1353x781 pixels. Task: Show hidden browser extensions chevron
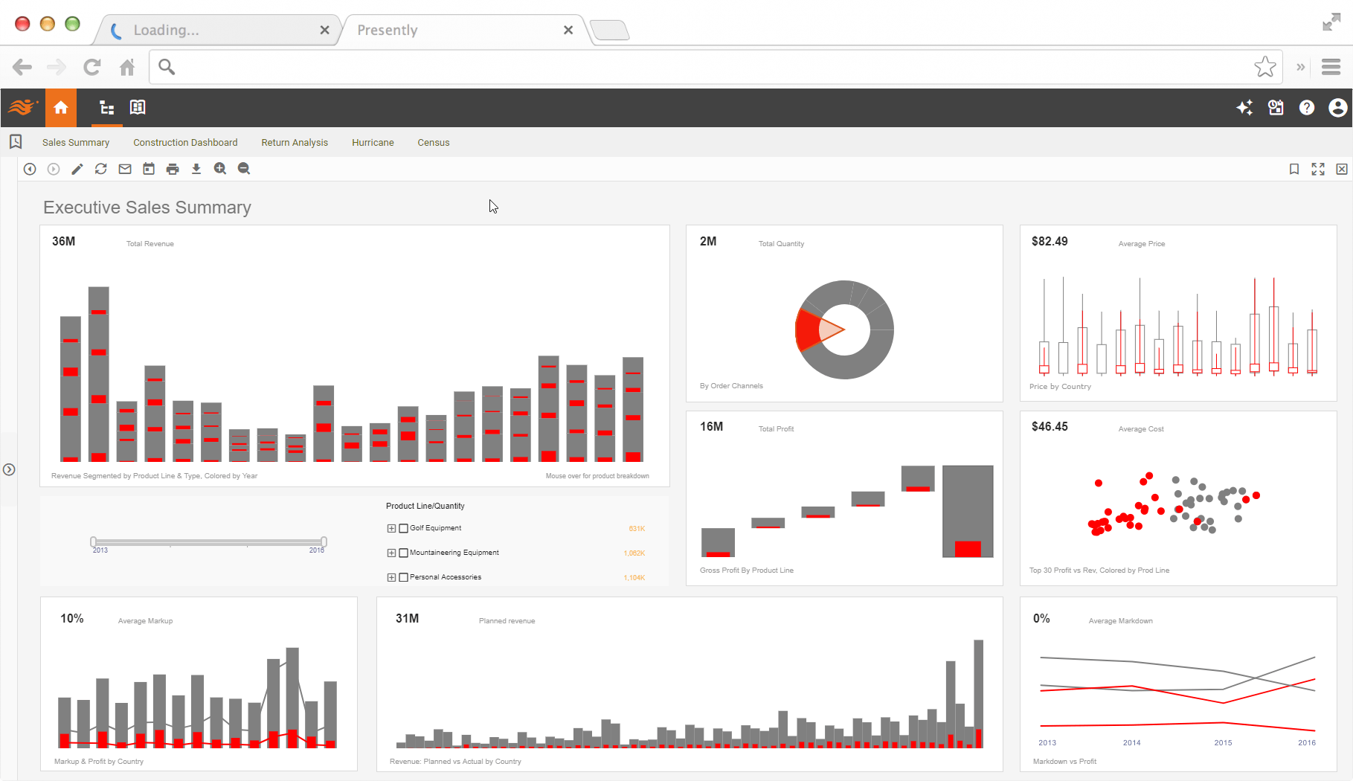coord(1301,67)
